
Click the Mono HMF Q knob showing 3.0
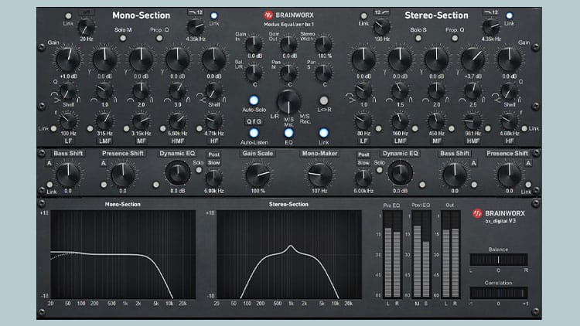pyautogui.click(x=177, y=91)
